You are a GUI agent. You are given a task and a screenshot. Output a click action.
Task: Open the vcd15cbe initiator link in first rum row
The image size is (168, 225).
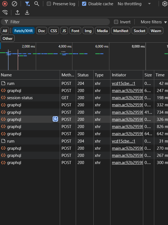123,83
